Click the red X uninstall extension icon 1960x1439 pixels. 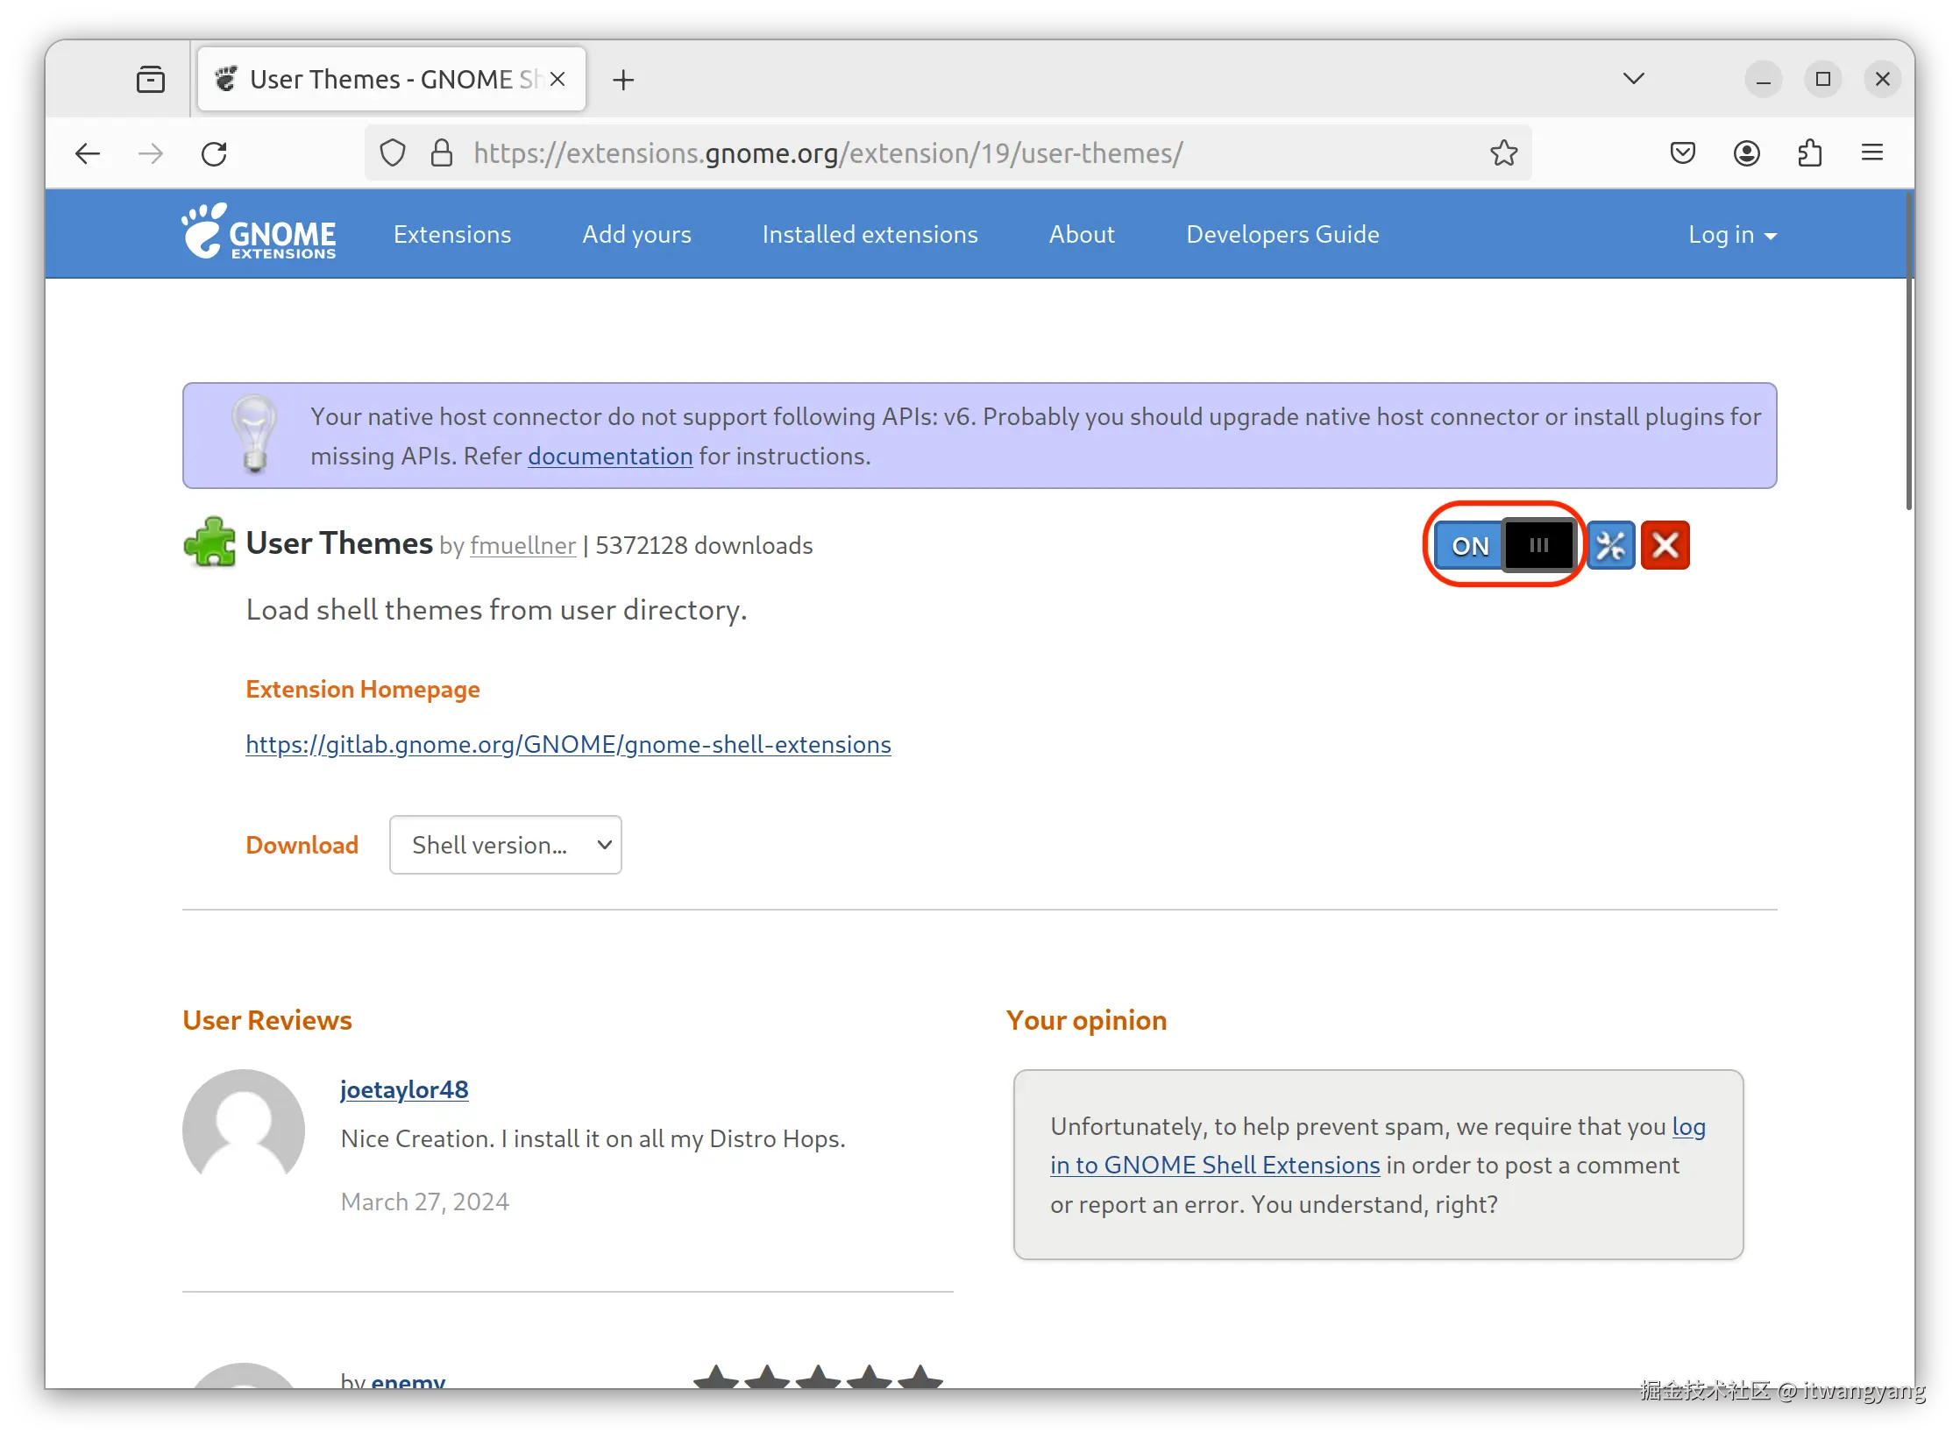pos(1665,545)
